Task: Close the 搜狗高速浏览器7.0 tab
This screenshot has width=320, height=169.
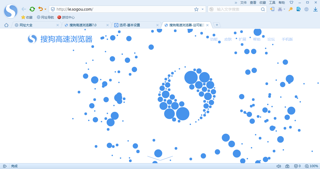Action: [108, 25]
